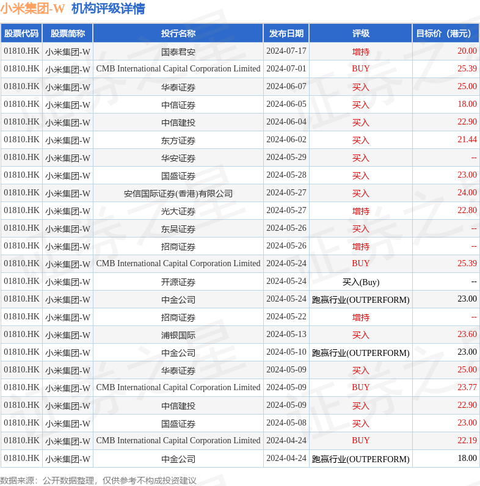Click the date 2024-05-29
The height and width of the screenshot is (486, 480).
click(286, 157)
